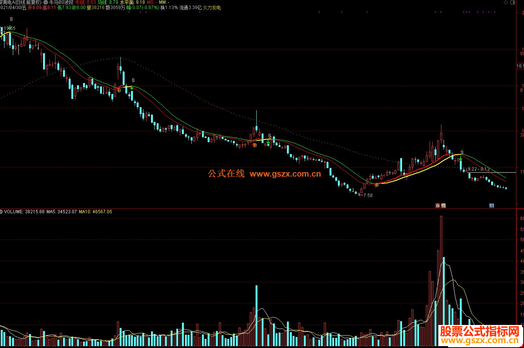Click the 量38216 volume value
The width and height of the screenshot is (524, 348).
[96, 8]
